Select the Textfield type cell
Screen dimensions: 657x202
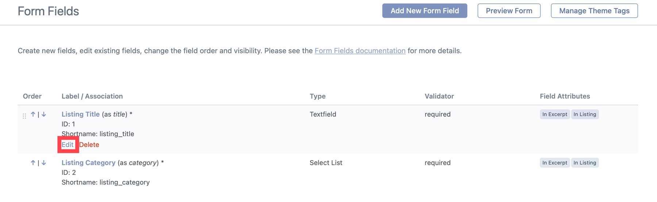point(323,114)
